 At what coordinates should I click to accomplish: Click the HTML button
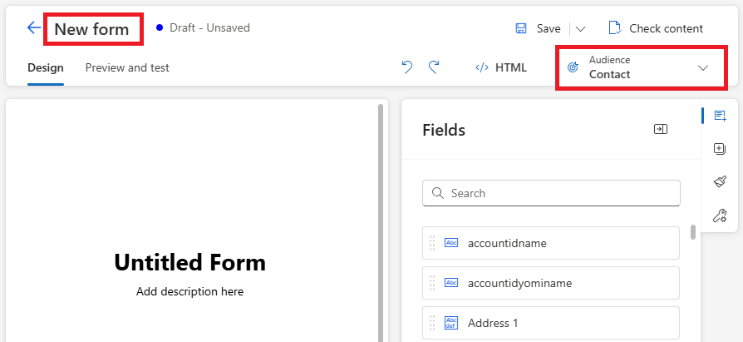501,67
